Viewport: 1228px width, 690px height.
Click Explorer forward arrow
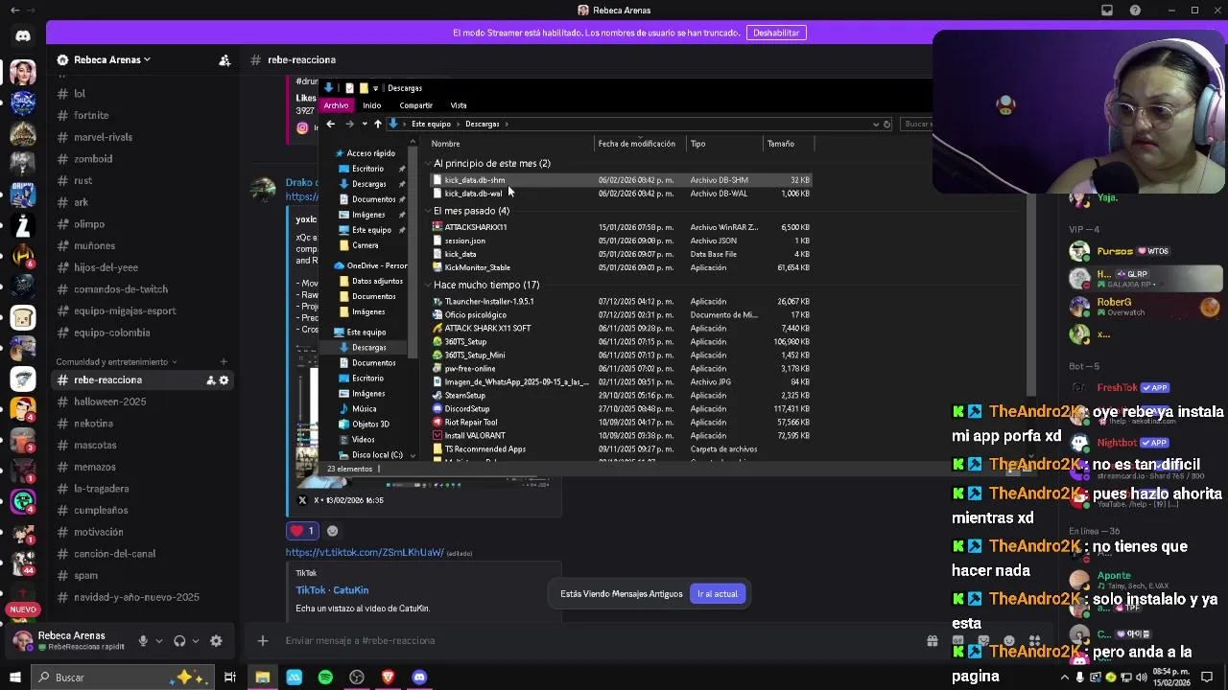tap(349, 124)
